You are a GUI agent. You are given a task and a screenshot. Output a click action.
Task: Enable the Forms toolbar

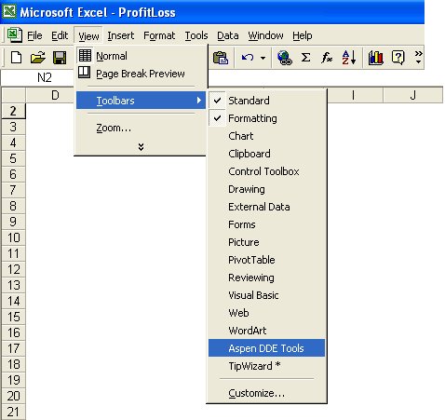(266, 224)
